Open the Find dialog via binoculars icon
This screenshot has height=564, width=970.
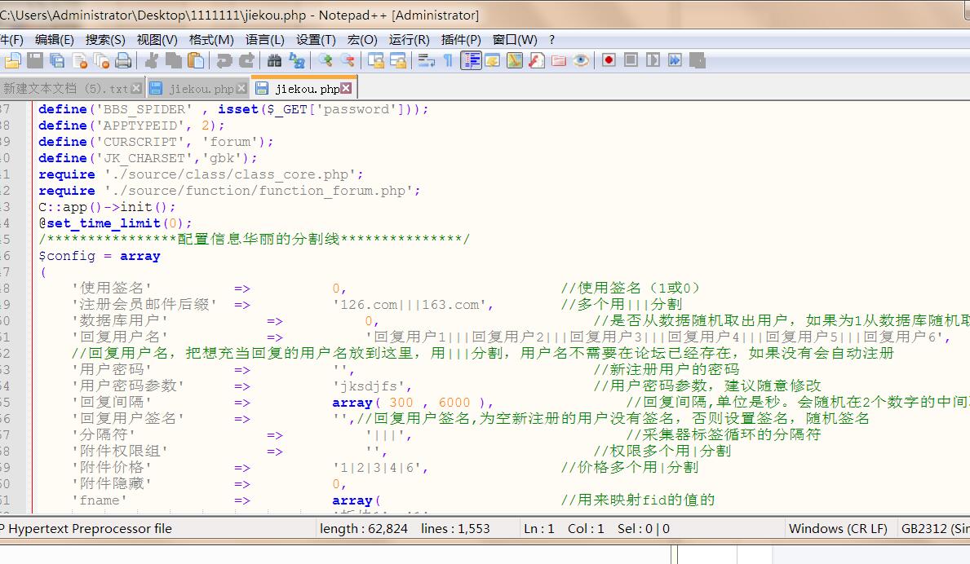[x=274, y=60]
